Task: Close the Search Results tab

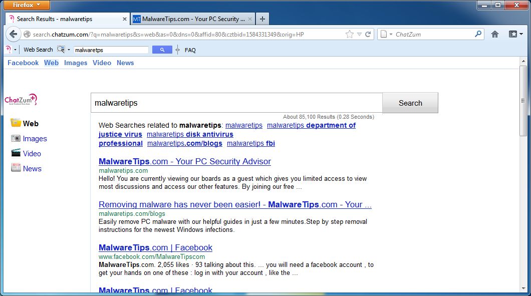Action: tap(124, 19)
